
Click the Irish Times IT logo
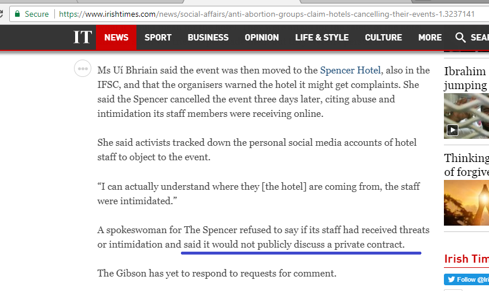(x=83, y=37)
